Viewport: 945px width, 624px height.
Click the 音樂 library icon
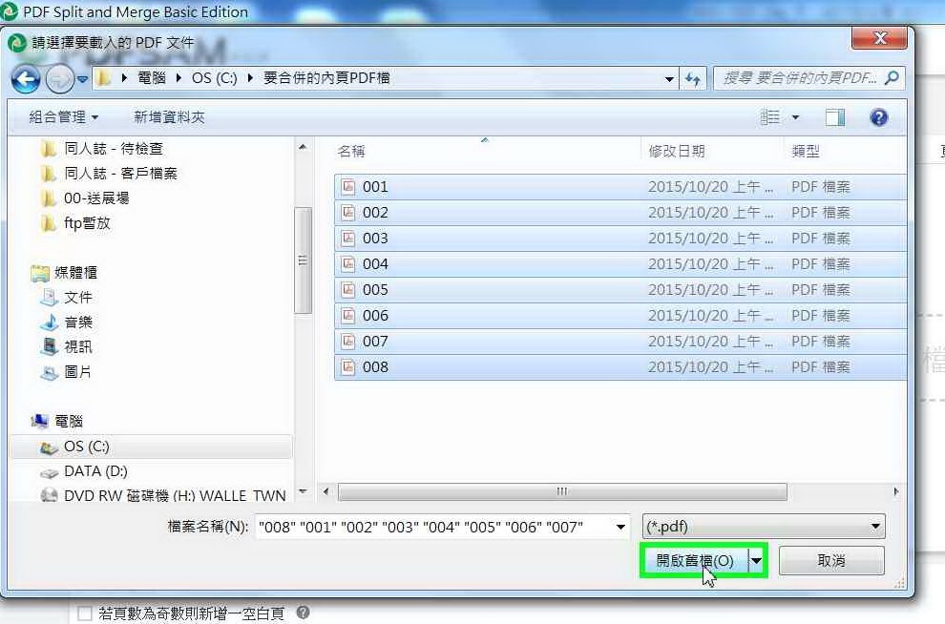tap(50, 322)
